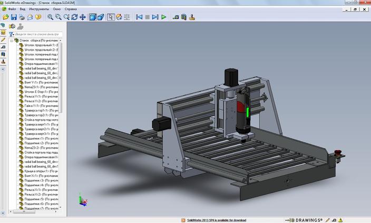
Task: Click the warning icon in status bar
Action: pos(340,220)
